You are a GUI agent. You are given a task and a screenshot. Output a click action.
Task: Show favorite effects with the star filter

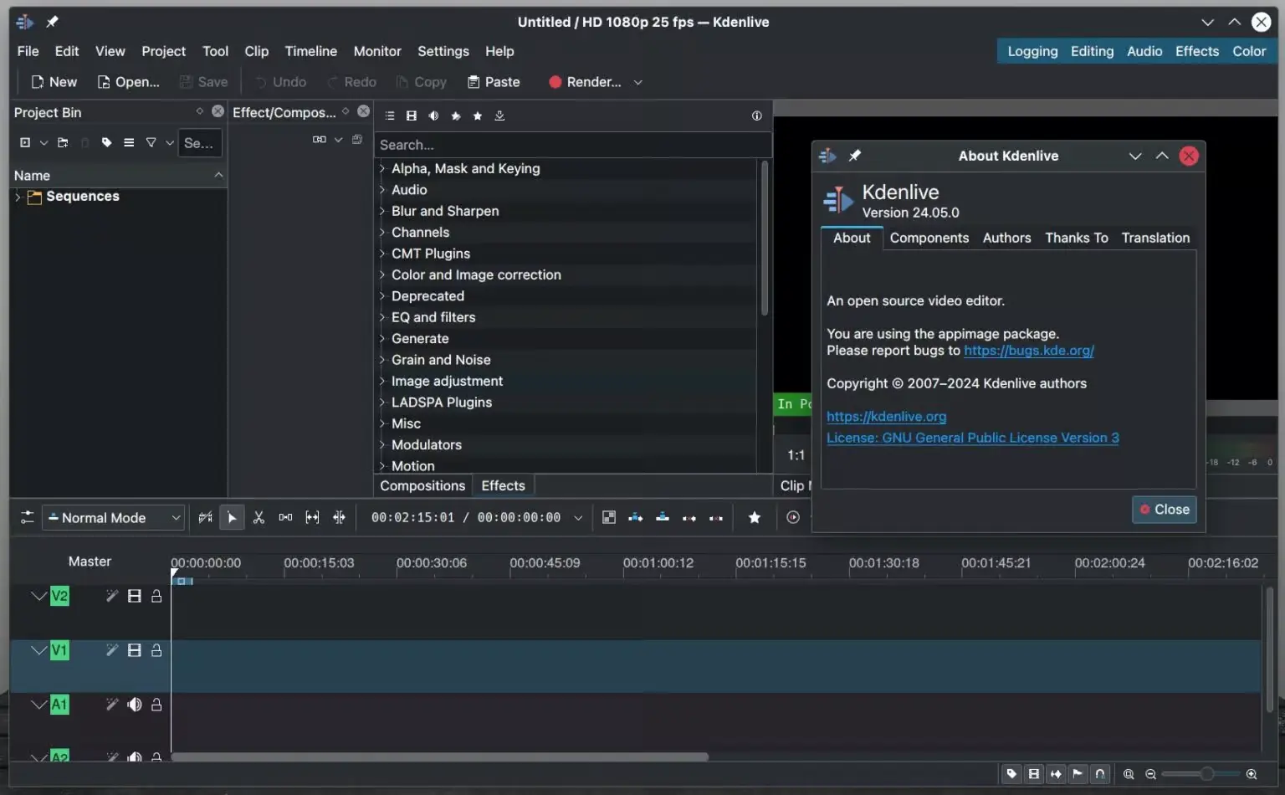coord(478,115)
